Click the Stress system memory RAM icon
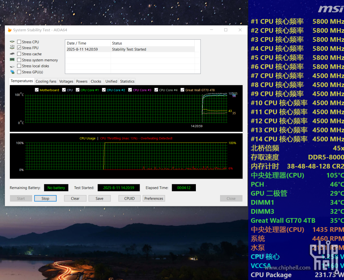The height and width of the screenshot is (280, 344). [x=12, y=60]
